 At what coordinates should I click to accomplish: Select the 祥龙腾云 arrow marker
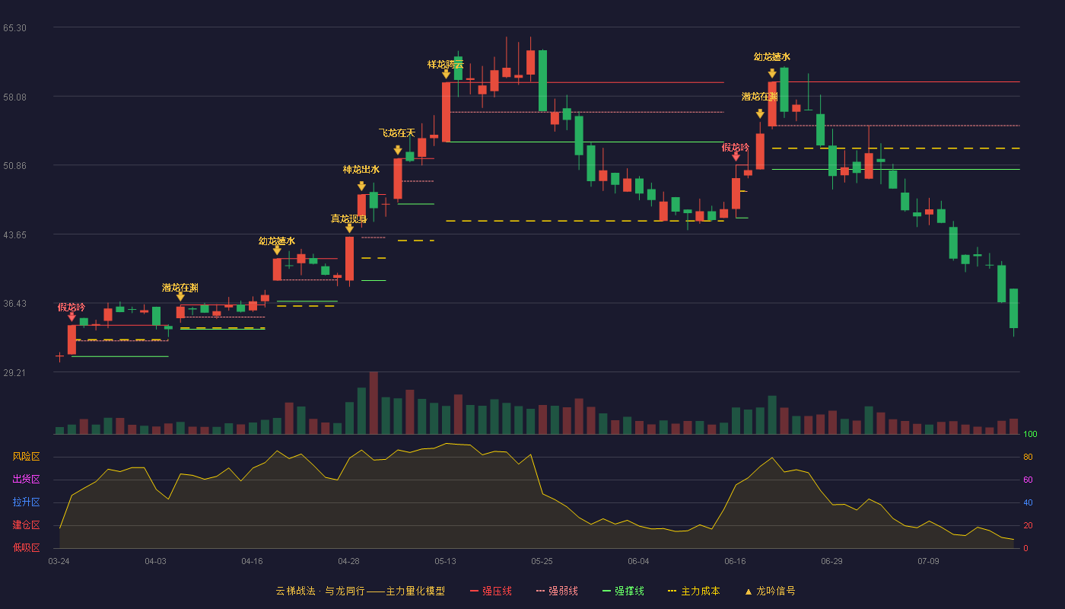pyautogui.click(x=447, y=74)
